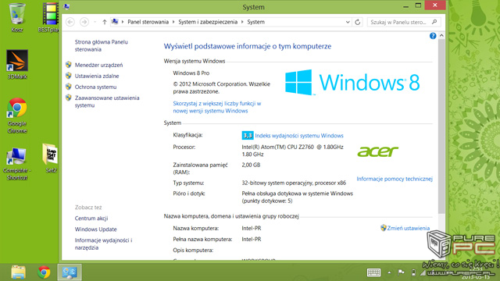Click the System breadcrumb segment
This screenshot has width=500, height=281.
pyautogui.click(x=255, y=22)
